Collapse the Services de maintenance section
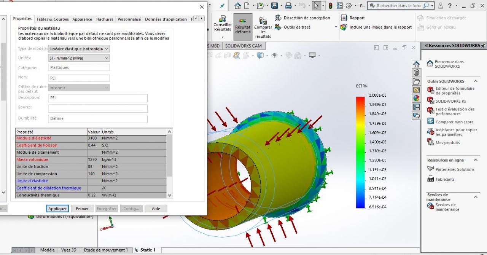This screenshot has height=255, width=487. [476, 197]
